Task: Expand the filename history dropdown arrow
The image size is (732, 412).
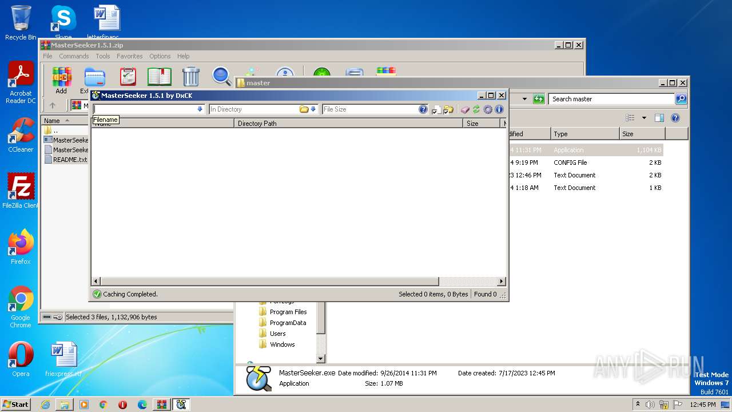Action: click(200, 109)
